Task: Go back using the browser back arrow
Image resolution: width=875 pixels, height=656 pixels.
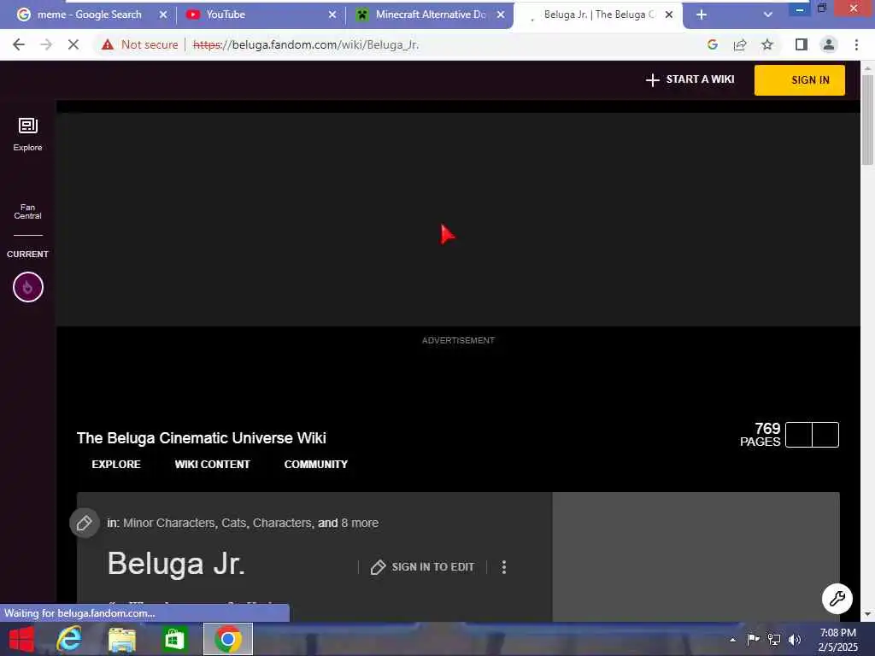Action: coord(19,44)
